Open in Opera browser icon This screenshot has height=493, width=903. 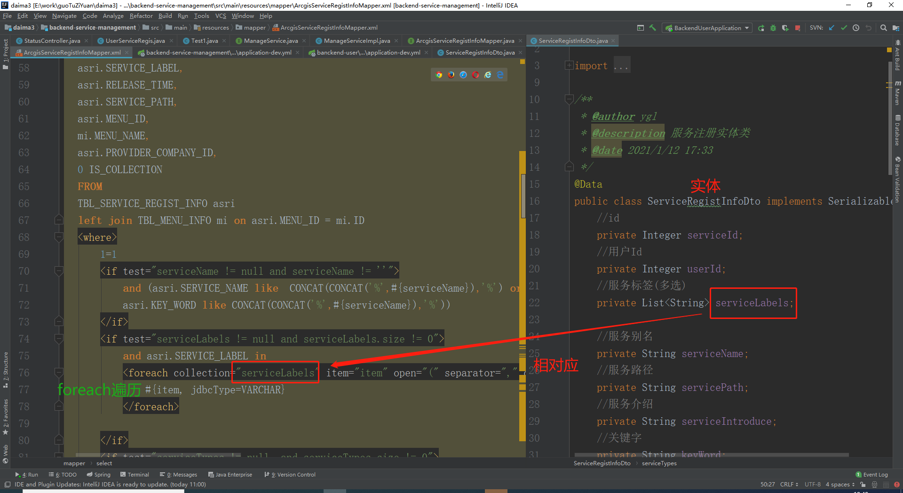pos(475,75)
